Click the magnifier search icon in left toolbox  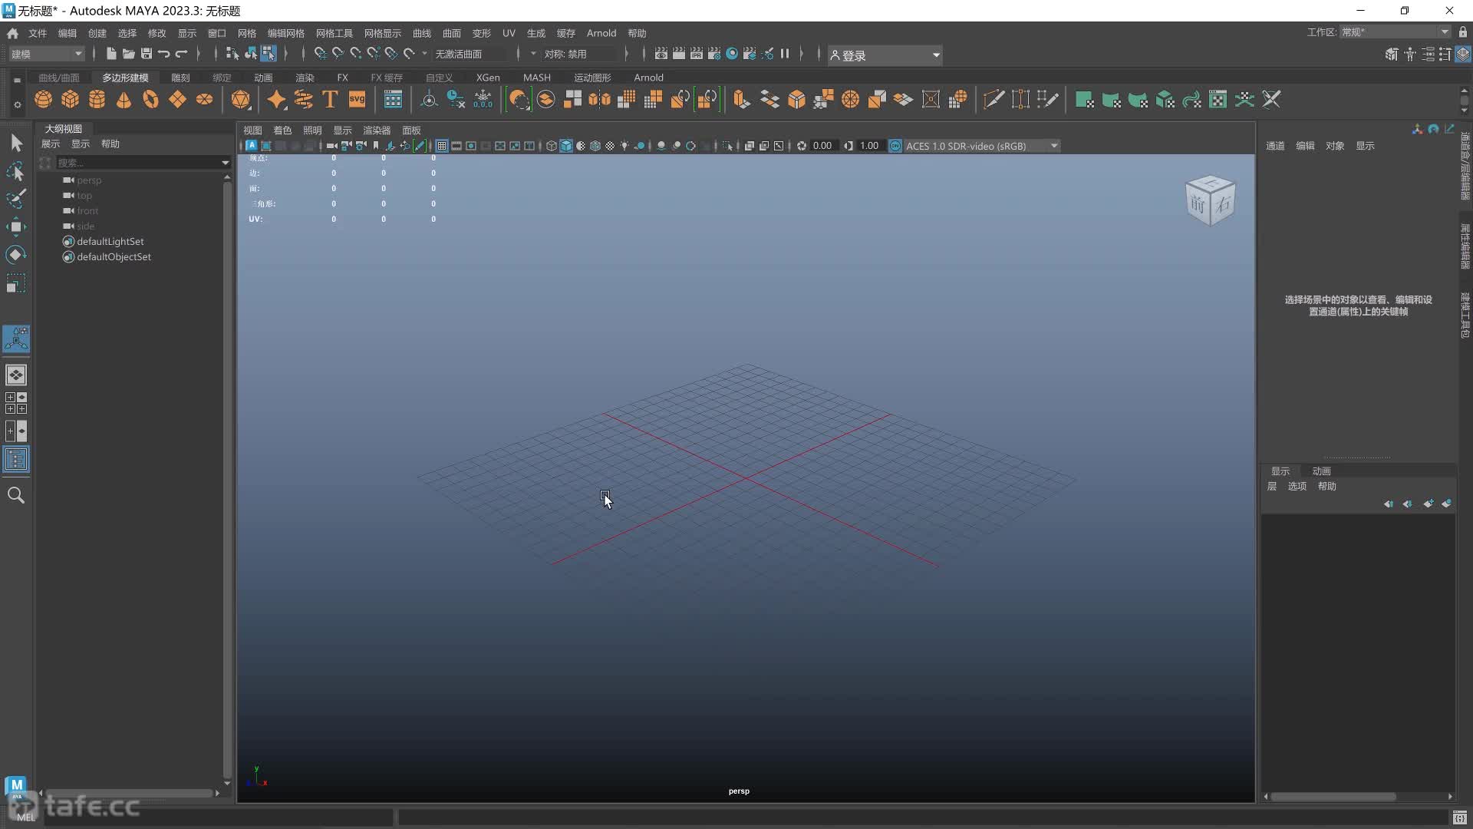(16, 495)
